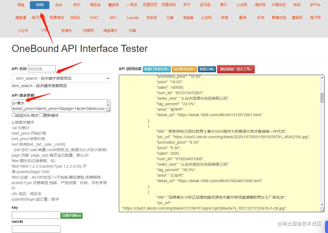The width and height of the screenshot is (328, 233).
Task: Click the parameters textarea up-arrow scroll button
Action: (108, 102)
